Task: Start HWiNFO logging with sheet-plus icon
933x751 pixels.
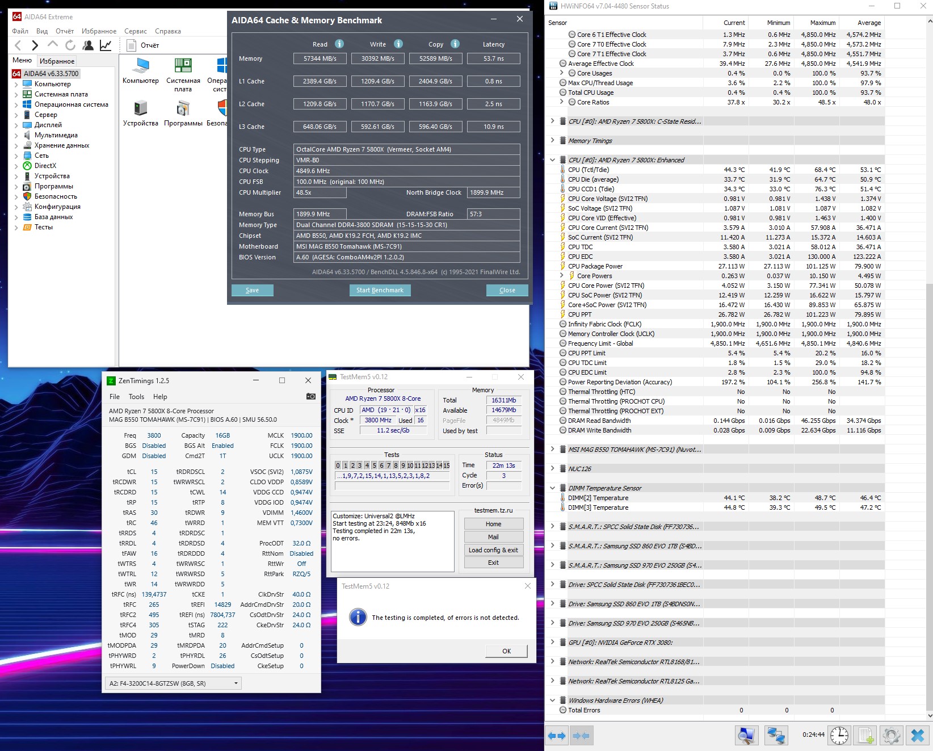Action: point(865,736)
